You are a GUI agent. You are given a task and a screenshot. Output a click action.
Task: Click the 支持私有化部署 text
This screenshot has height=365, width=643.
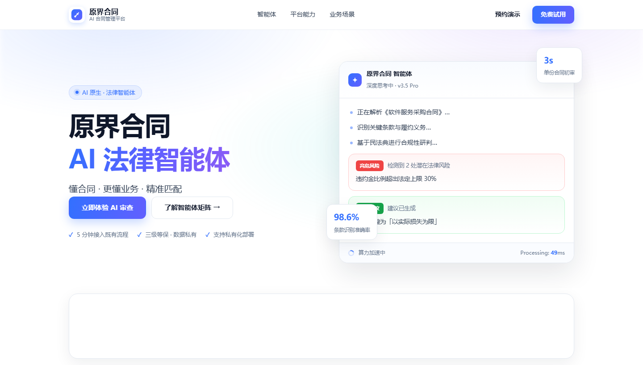[x=234, y=235]
